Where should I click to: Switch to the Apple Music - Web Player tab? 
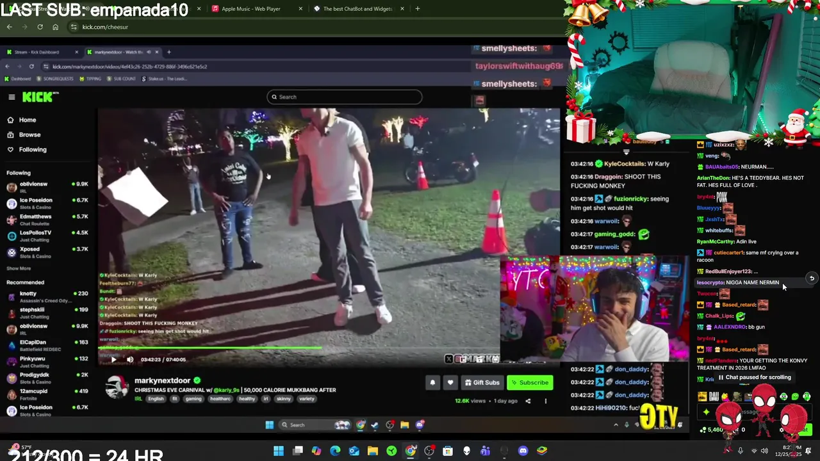coord(251,9)
